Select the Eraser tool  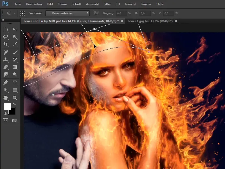(6, 67)
